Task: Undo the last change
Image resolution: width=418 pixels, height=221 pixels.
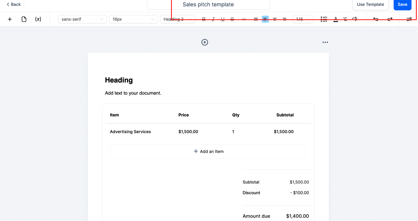Action: pyautogui.click(x=376, y=19)
